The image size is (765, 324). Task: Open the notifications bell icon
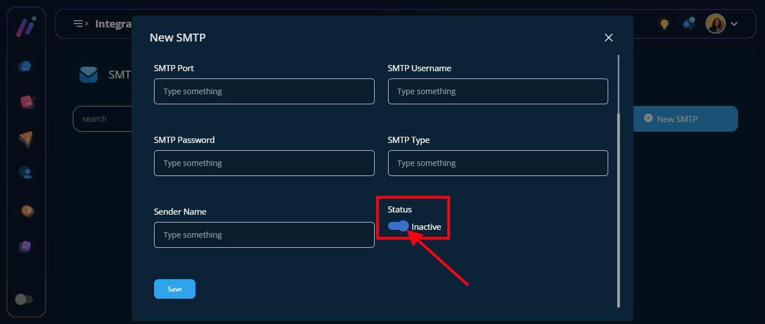point(689,24)
